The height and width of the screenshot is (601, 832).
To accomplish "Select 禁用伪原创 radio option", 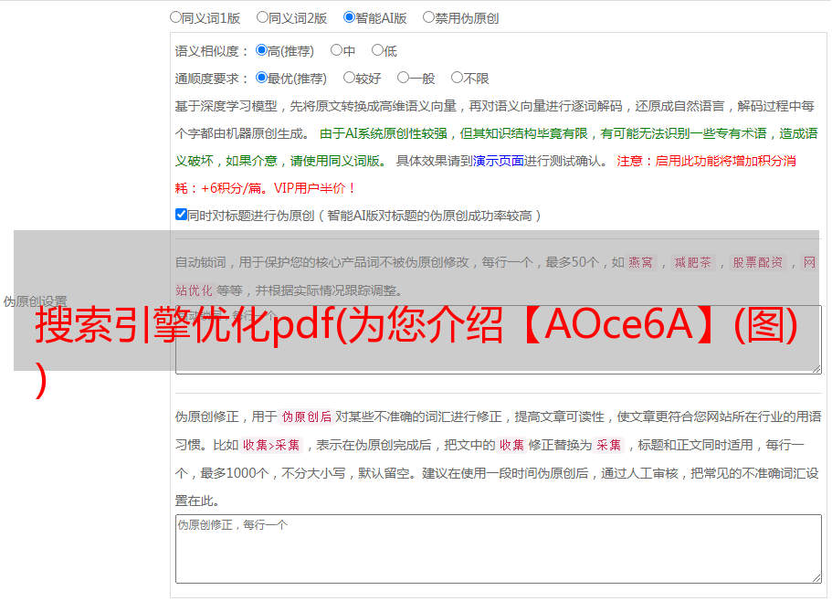I will pos(428,17).
